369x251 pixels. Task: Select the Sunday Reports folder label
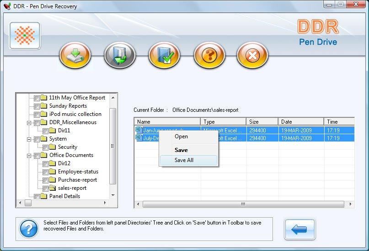[68, 106]
